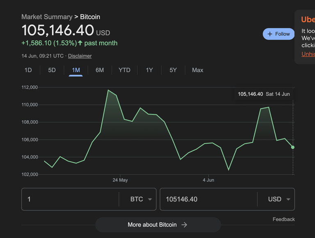Open the Disclaimer link
Image resolution: width=315 pixels, height=238 pixels.
pyautogui.click(x=80, y=56)
